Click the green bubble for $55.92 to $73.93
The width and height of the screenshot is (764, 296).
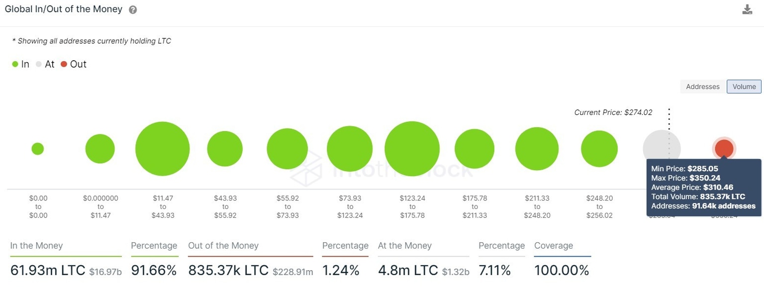click(x=287, y=148)
